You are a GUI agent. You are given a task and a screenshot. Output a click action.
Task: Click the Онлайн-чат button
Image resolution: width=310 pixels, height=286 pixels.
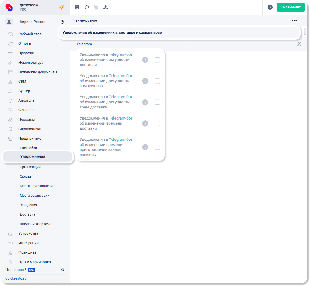pos(290,7)
